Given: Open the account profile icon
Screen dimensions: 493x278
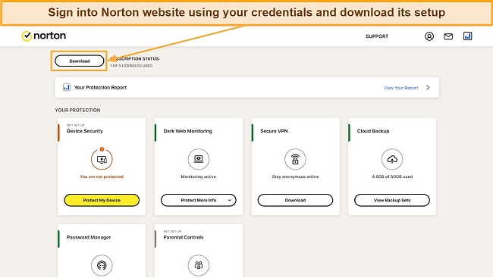Looking at the screenshot, I should 429,36.
